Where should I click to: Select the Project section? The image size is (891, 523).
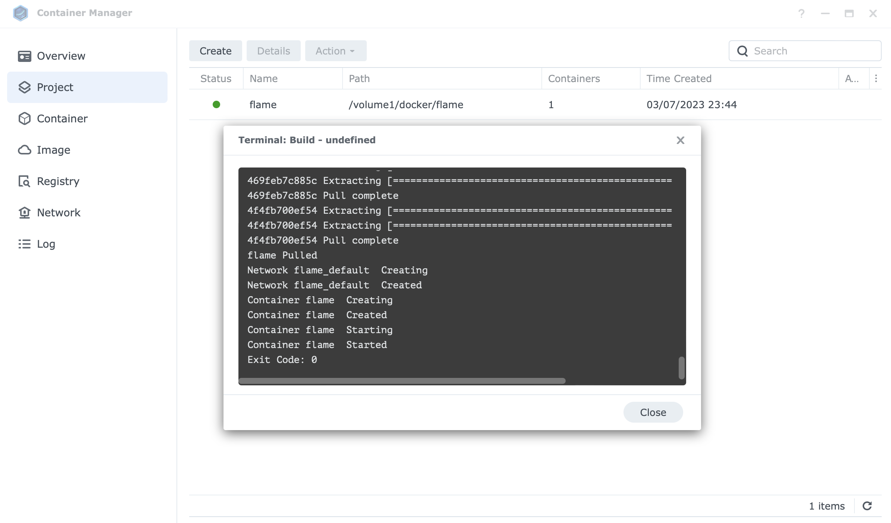tap(87, 87)
